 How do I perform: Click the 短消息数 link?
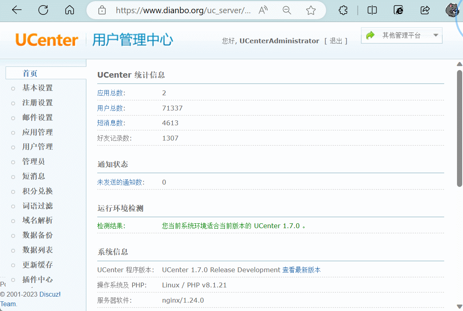[110, 123]
